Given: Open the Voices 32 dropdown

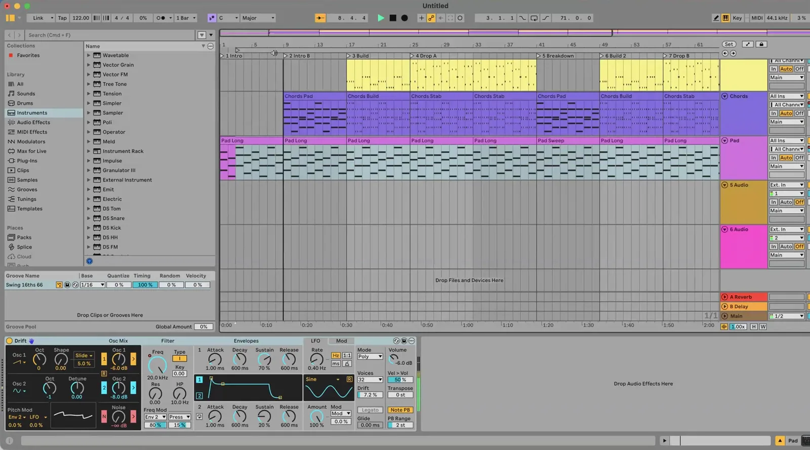Looking at the screenshot, I should point(370,380).
